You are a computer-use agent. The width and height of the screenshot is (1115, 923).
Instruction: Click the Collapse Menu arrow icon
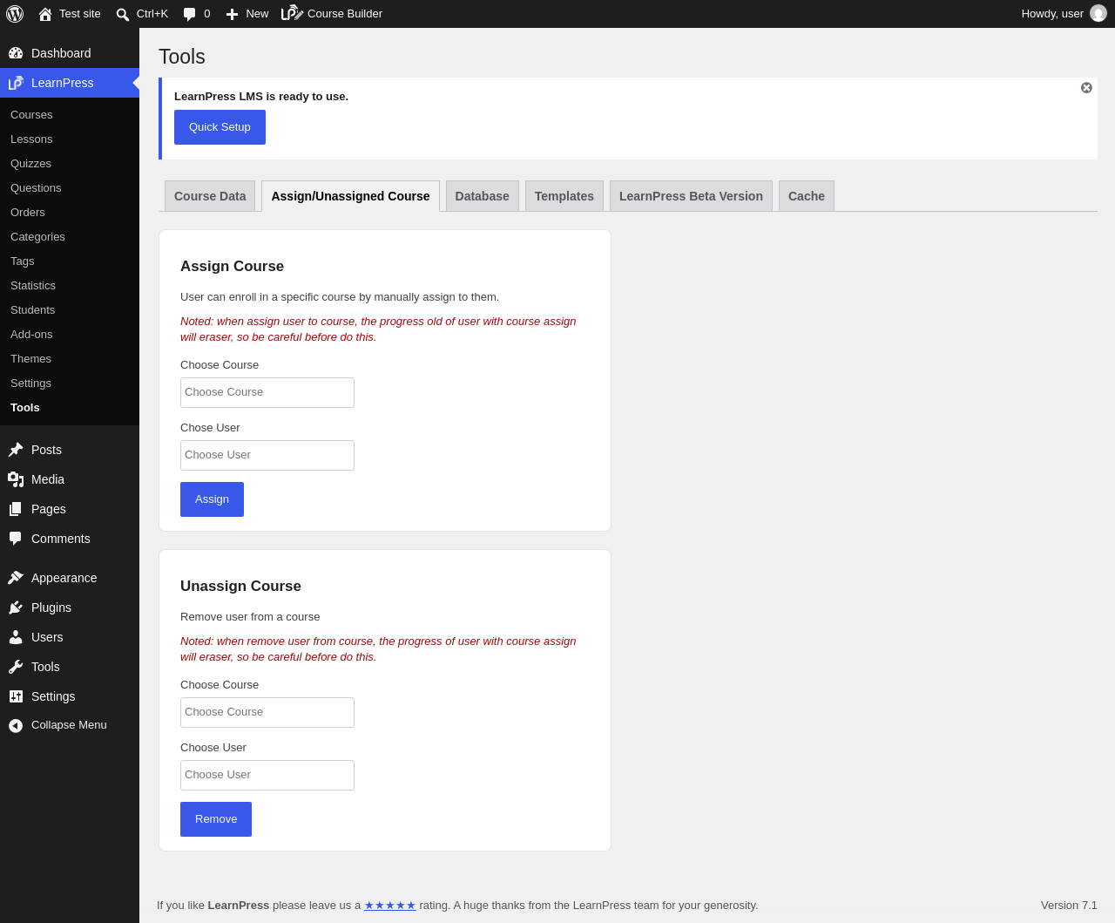click(x=16, y=725)
